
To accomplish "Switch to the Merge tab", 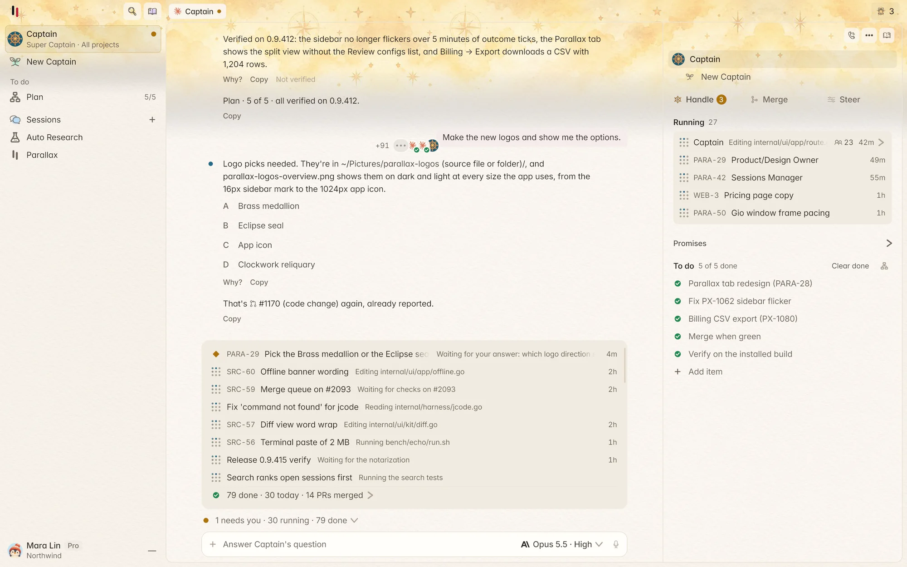I will point(770,100).
